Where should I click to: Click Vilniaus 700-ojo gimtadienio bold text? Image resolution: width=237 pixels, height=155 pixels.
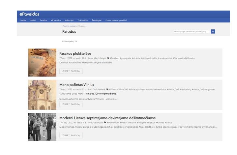pyautogui.click(x=101, y=94)
